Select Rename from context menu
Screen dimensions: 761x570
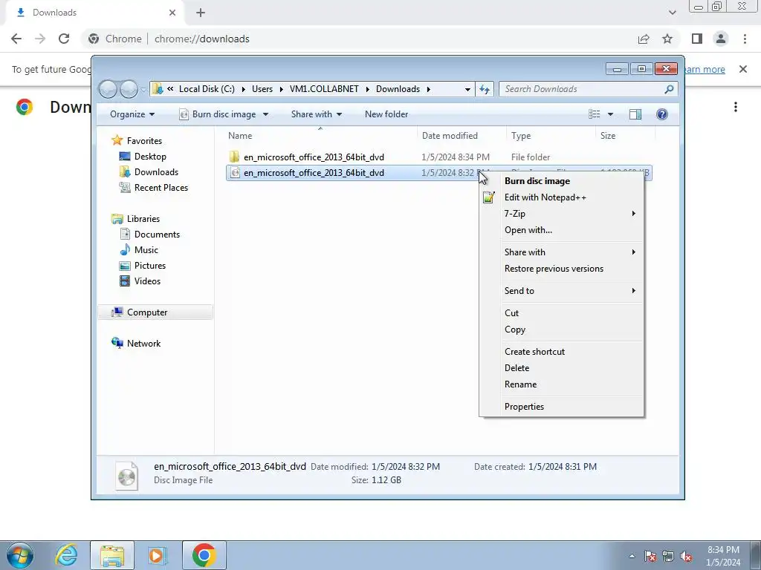[520, 384]
